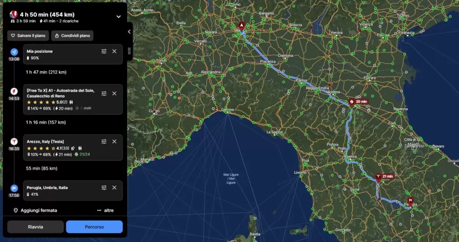
Task: Click the start marker on map near Milano
Action: (242, 26)
